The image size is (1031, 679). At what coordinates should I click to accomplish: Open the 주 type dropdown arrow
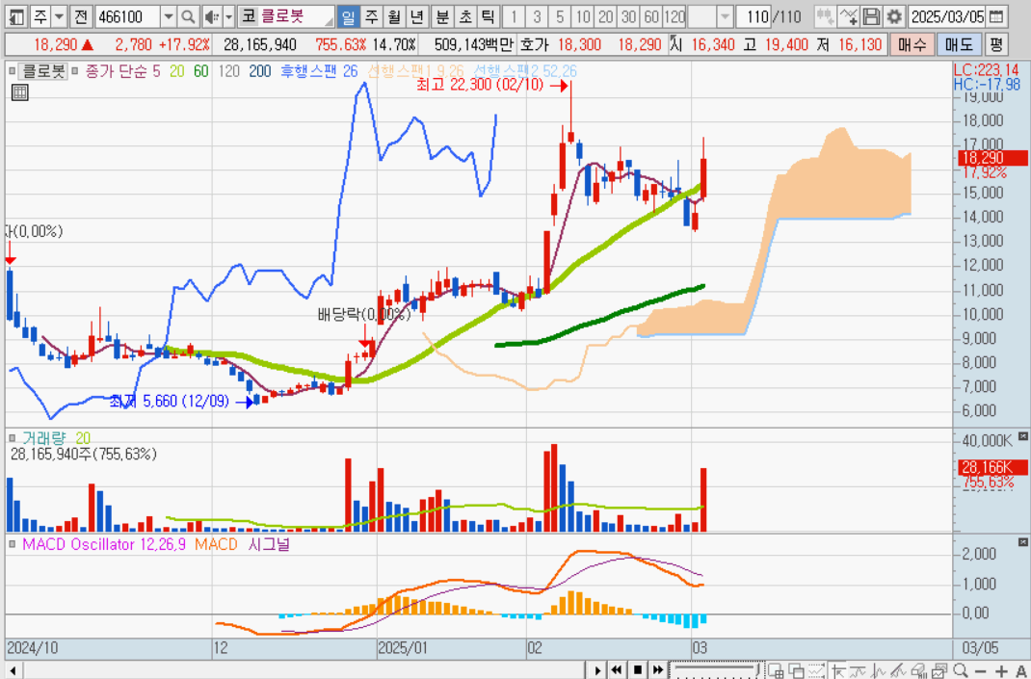point(59,16)
